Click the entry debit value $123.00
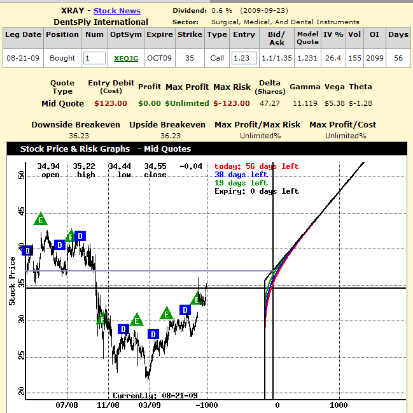The image size is (413, 413). point(111,103)
